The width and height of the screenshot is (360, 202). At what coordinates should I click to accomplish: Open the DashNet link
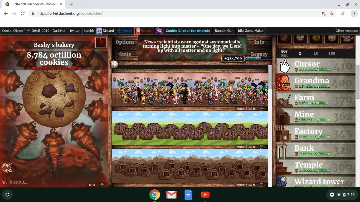(x=59, y=31)
